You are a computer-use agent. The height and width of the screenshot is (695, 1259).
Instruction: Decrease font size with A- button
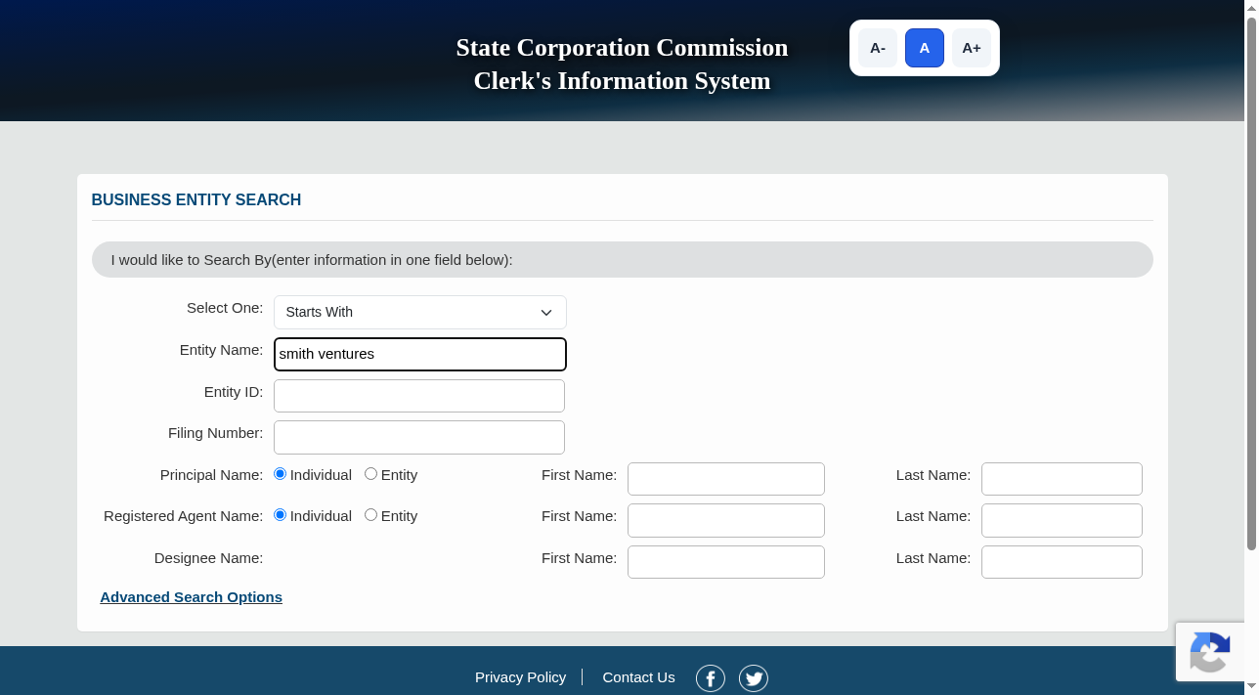878,48
